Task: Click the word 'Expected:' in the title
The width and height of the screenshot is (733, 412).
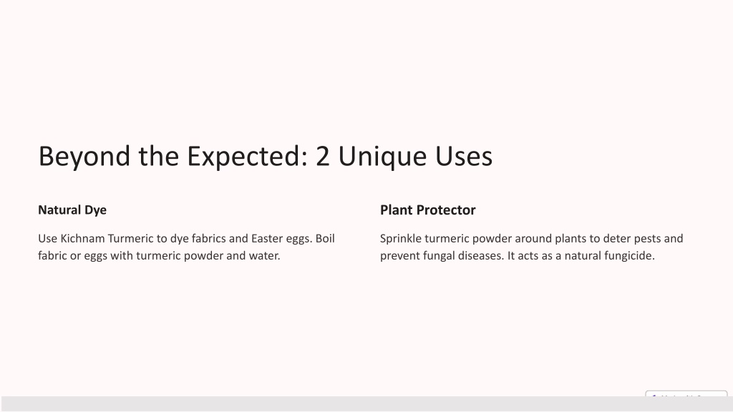Action: 247,157
